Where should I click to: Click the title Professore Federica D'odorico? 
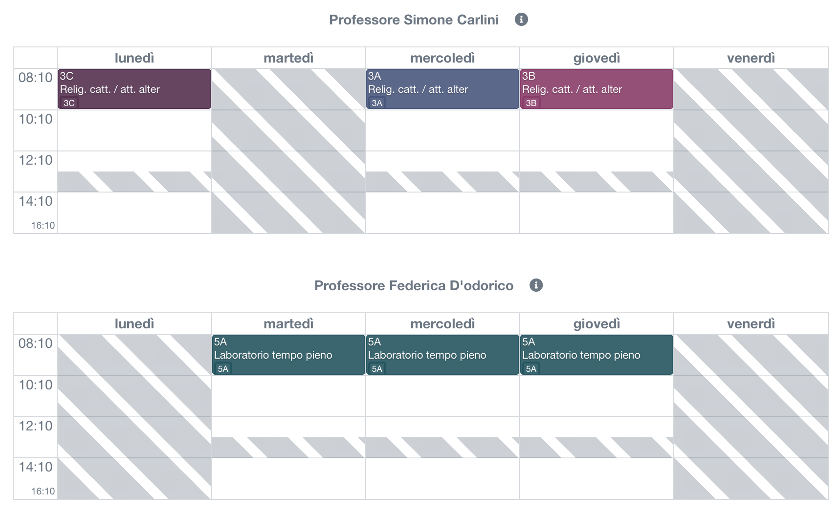[x=414, y=286]
